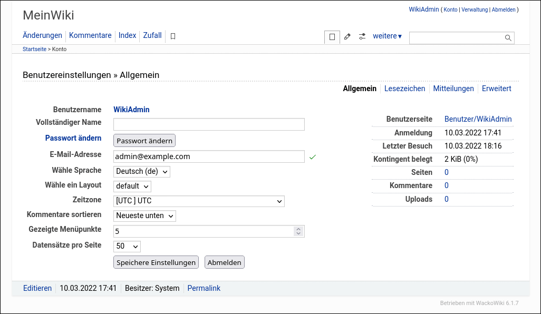Image resolution: width=541 pixels, height=314 pixels.
Task: Open the Kommentare sortieren dropdown
Action: [x=144, y=215]
